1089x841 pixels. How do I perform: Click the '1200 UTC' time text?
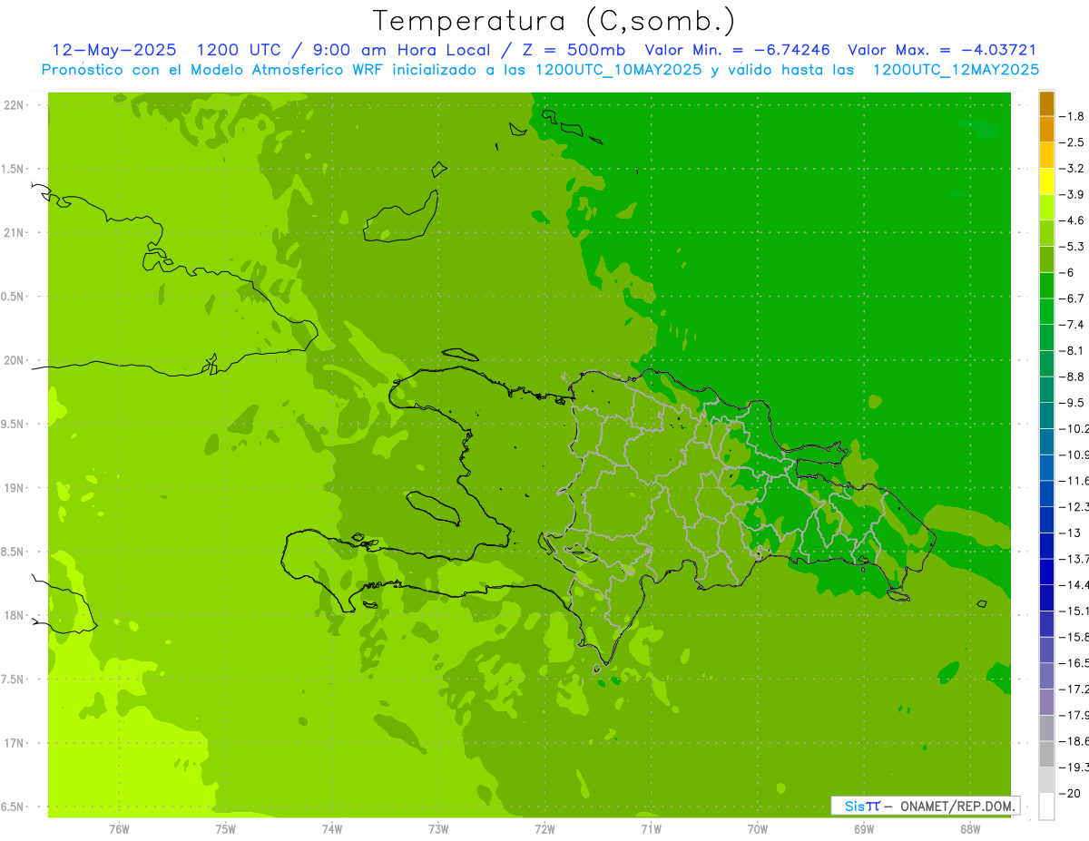[240, 50]
